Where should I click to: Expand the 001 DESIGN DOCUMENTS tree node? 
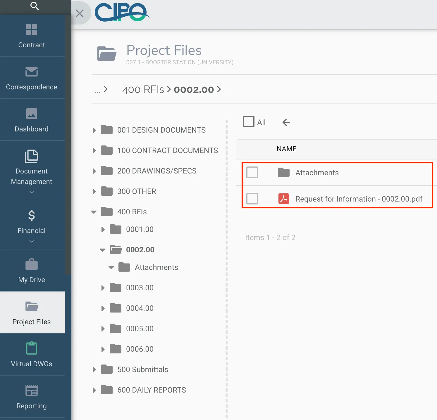click(x=94, y=130)
